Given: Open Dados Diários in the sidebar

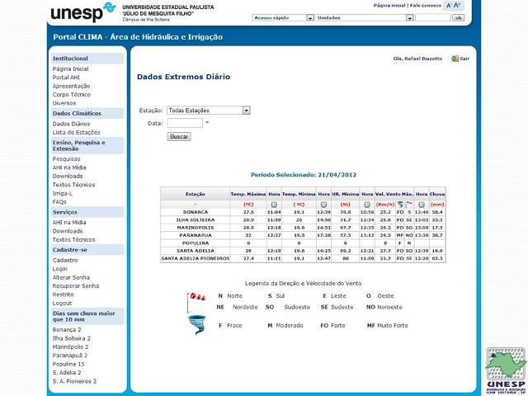Looking at the screenshot, I should pyautogui.click(x=72, y=123).
